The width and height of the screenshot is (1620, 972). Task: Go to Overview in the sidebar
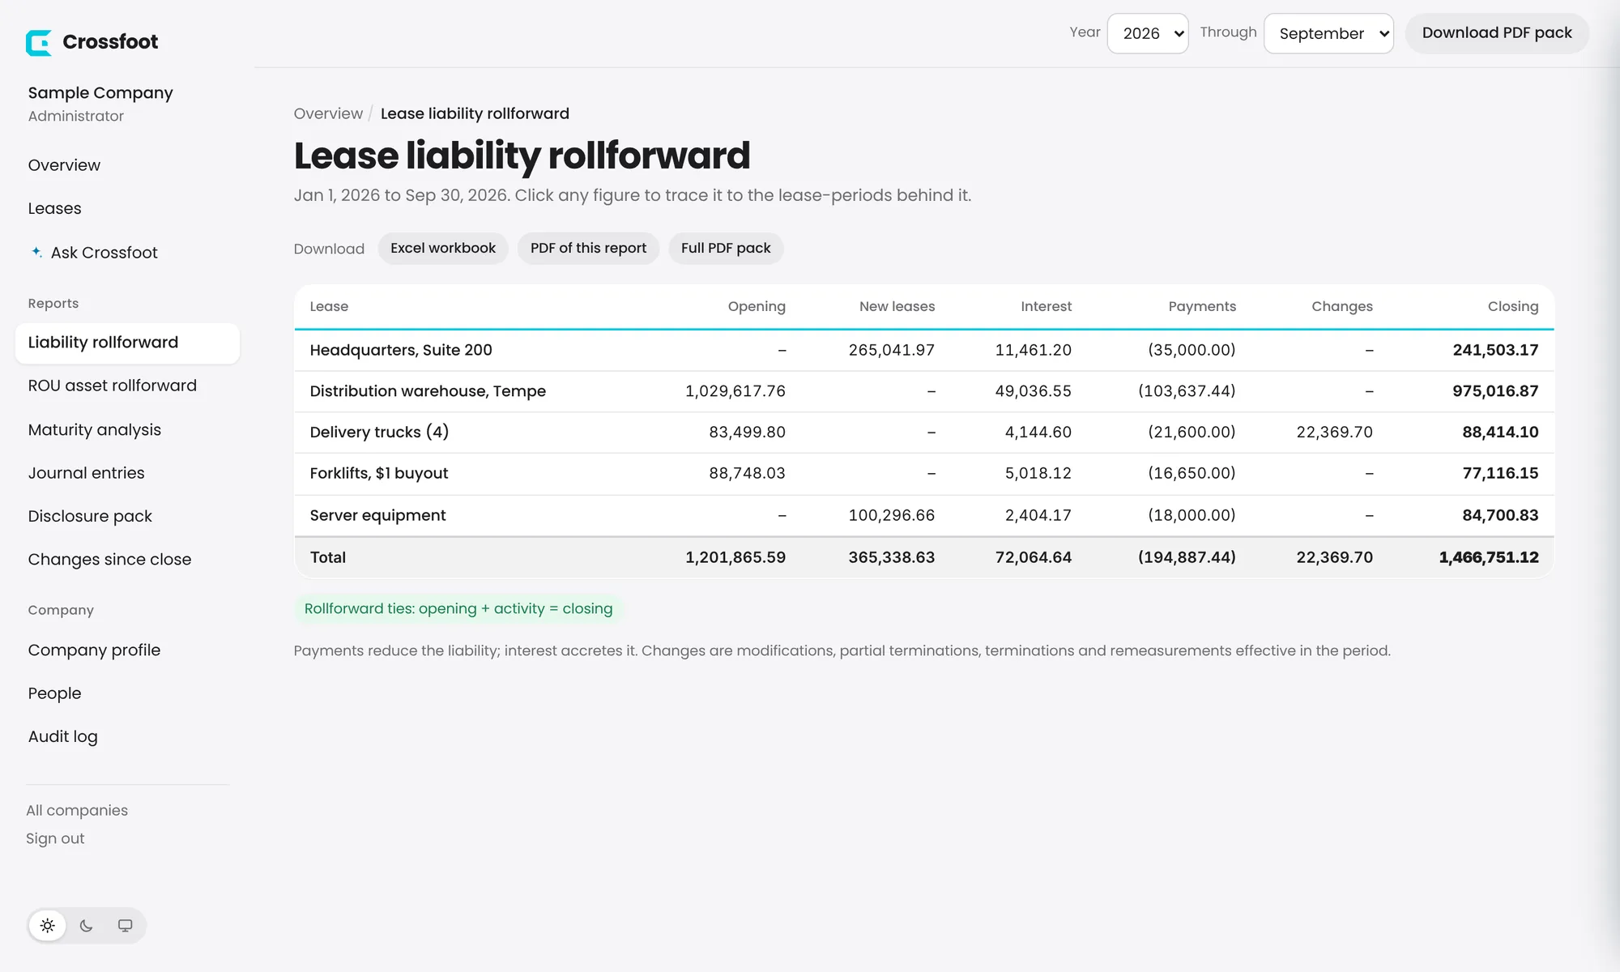pyautogui.click(x=64, y=165)
